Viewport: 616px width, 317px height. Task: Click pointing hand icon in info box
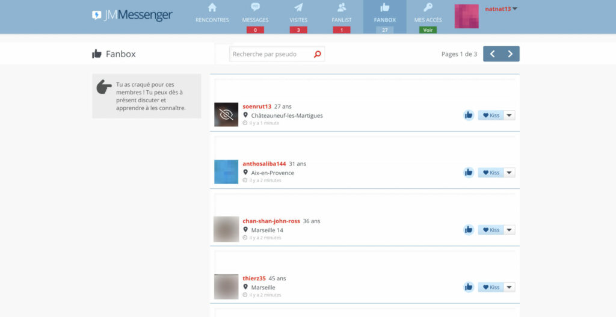tap(104, 87)
